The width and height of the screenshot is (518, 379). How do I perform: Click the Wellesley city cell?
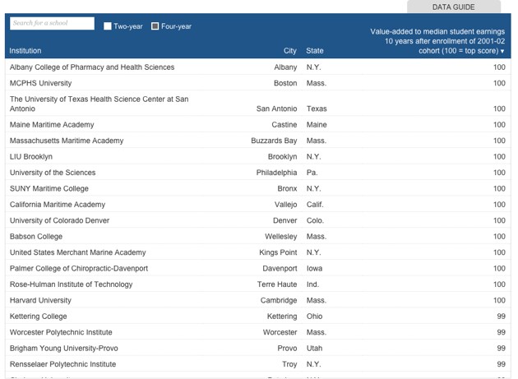(x=281, y=237)
